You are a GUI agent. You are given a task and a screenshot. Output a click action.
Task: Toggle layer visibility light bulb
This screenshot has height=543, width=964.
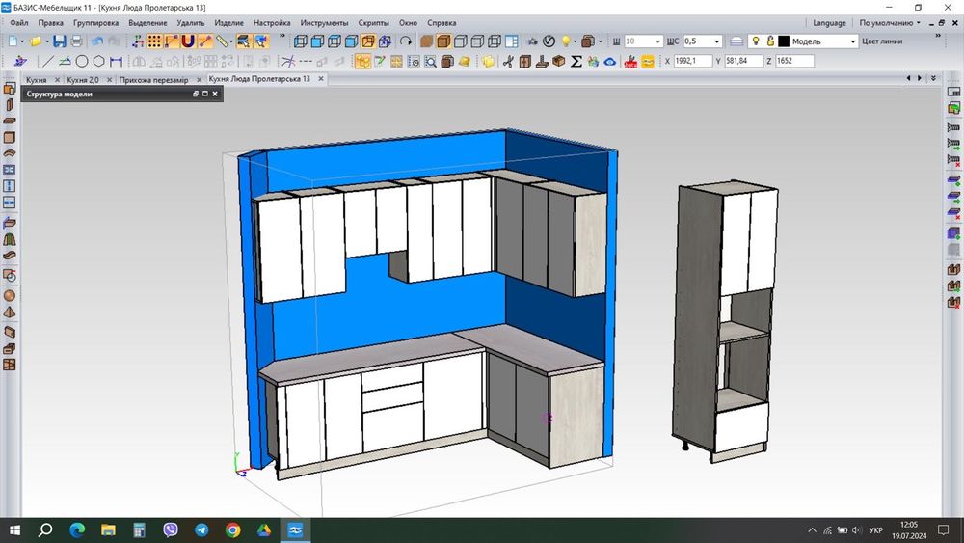point(756,41)
